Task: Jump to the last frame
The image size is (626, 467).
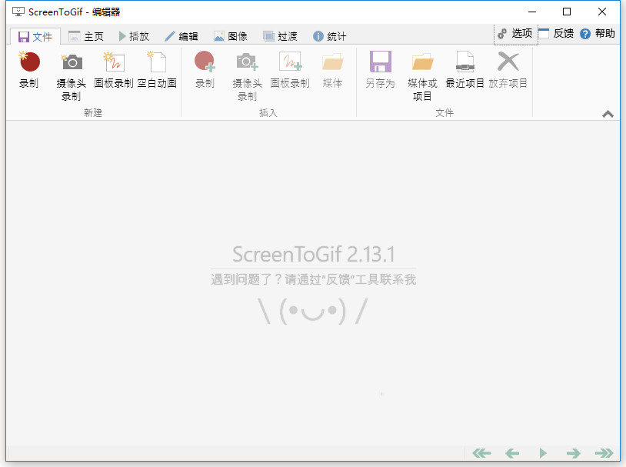Action: [604, 453]
